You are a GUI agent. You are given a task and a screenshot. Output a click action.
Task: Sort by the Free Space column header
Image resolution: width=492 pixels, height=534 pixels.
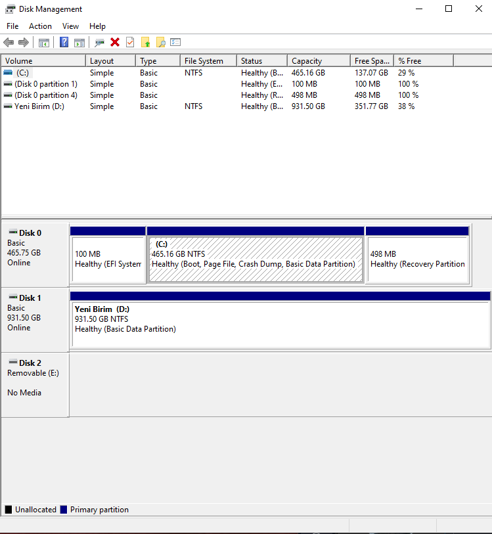click(372, 61)
